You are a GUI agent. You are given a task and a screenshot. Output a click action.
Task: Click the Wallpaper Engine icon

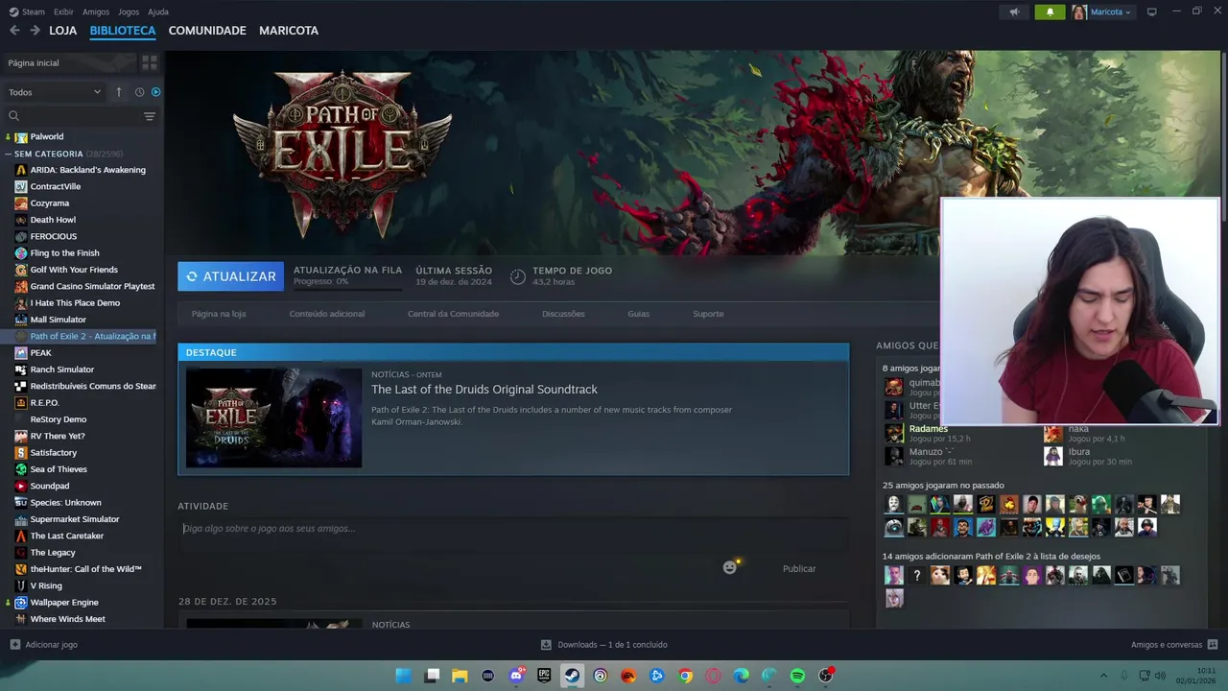[x=21, y=603]
